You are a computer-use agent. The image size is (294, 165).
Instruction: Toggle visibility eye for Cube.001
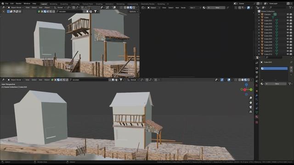288,21
